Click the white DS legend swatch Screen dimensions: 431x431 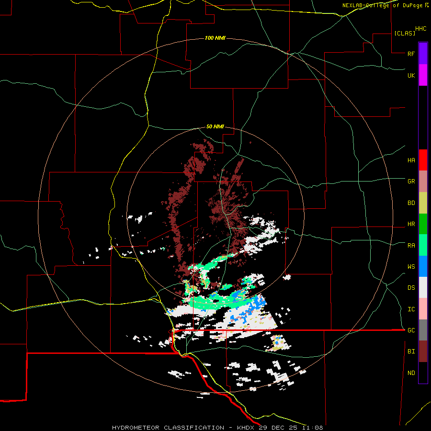click(423, 287)
